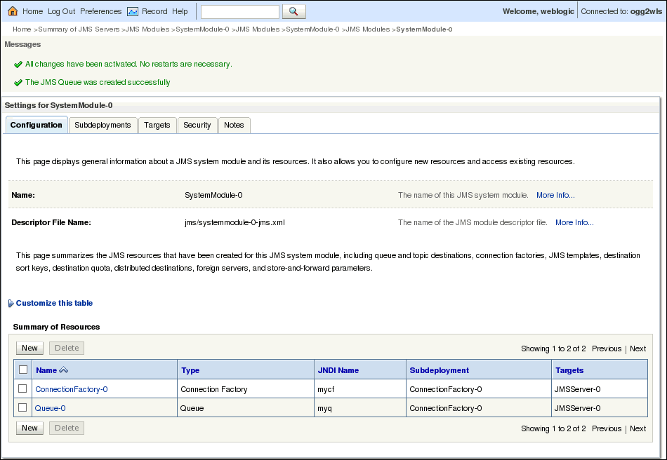Open the Queue-0 resource link

pos(50,408)
